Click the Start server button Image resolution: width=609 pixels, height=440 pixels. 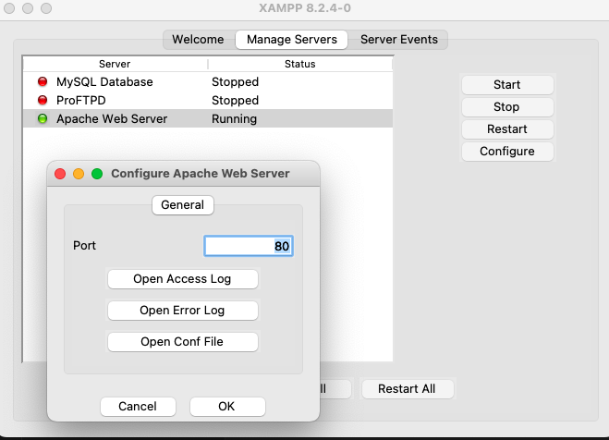[506, 85]
